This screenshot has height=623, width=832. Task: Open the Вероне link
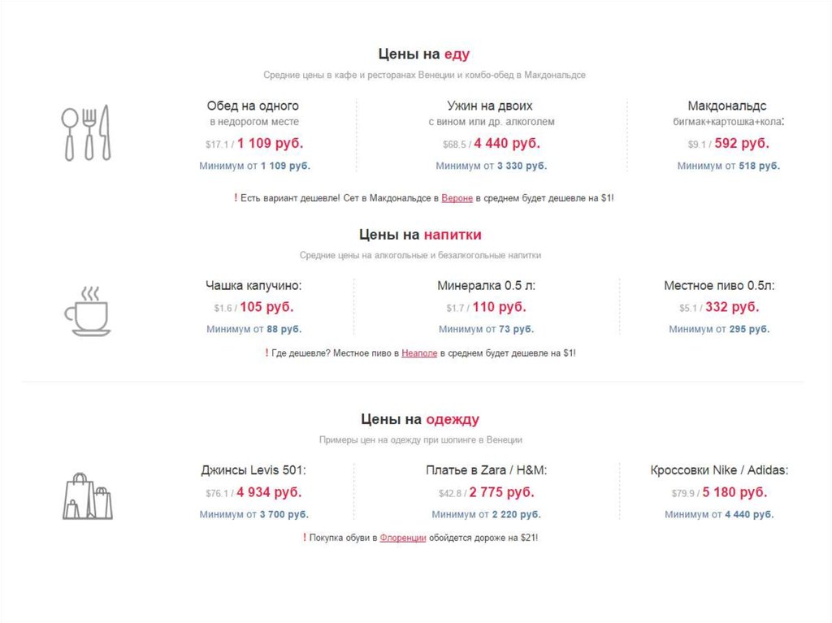[457, 197]
